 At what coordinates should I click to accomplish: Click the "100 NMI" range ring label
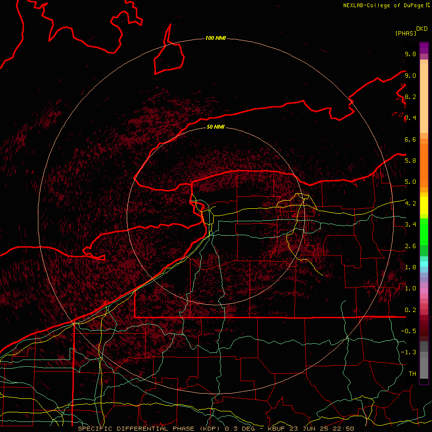216,38
